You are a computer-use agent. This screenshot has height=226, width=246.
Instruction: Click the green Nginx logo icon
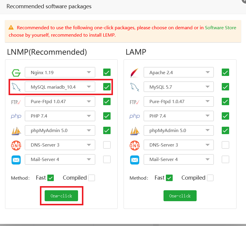pyautogui.click(x=16, y=73)
